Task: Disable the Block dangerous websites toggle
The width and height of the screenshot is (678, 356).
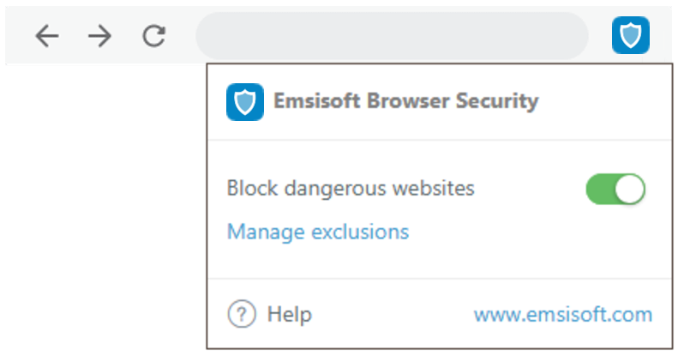Action: click(x=615, y=190)
